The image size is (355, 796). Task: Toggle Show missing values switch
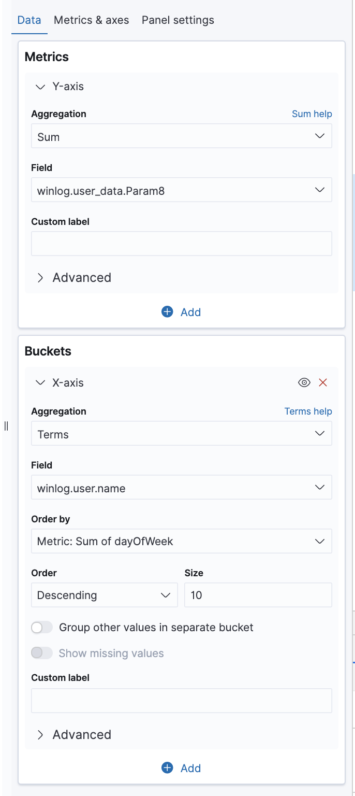coord(42,653)
